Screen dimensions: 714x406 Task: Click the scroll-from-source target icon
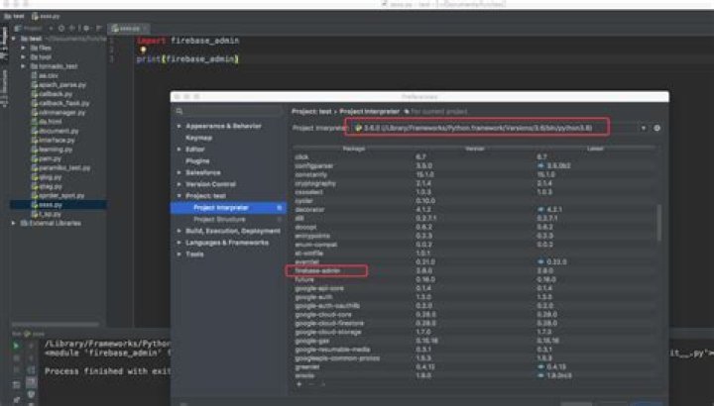61,28
